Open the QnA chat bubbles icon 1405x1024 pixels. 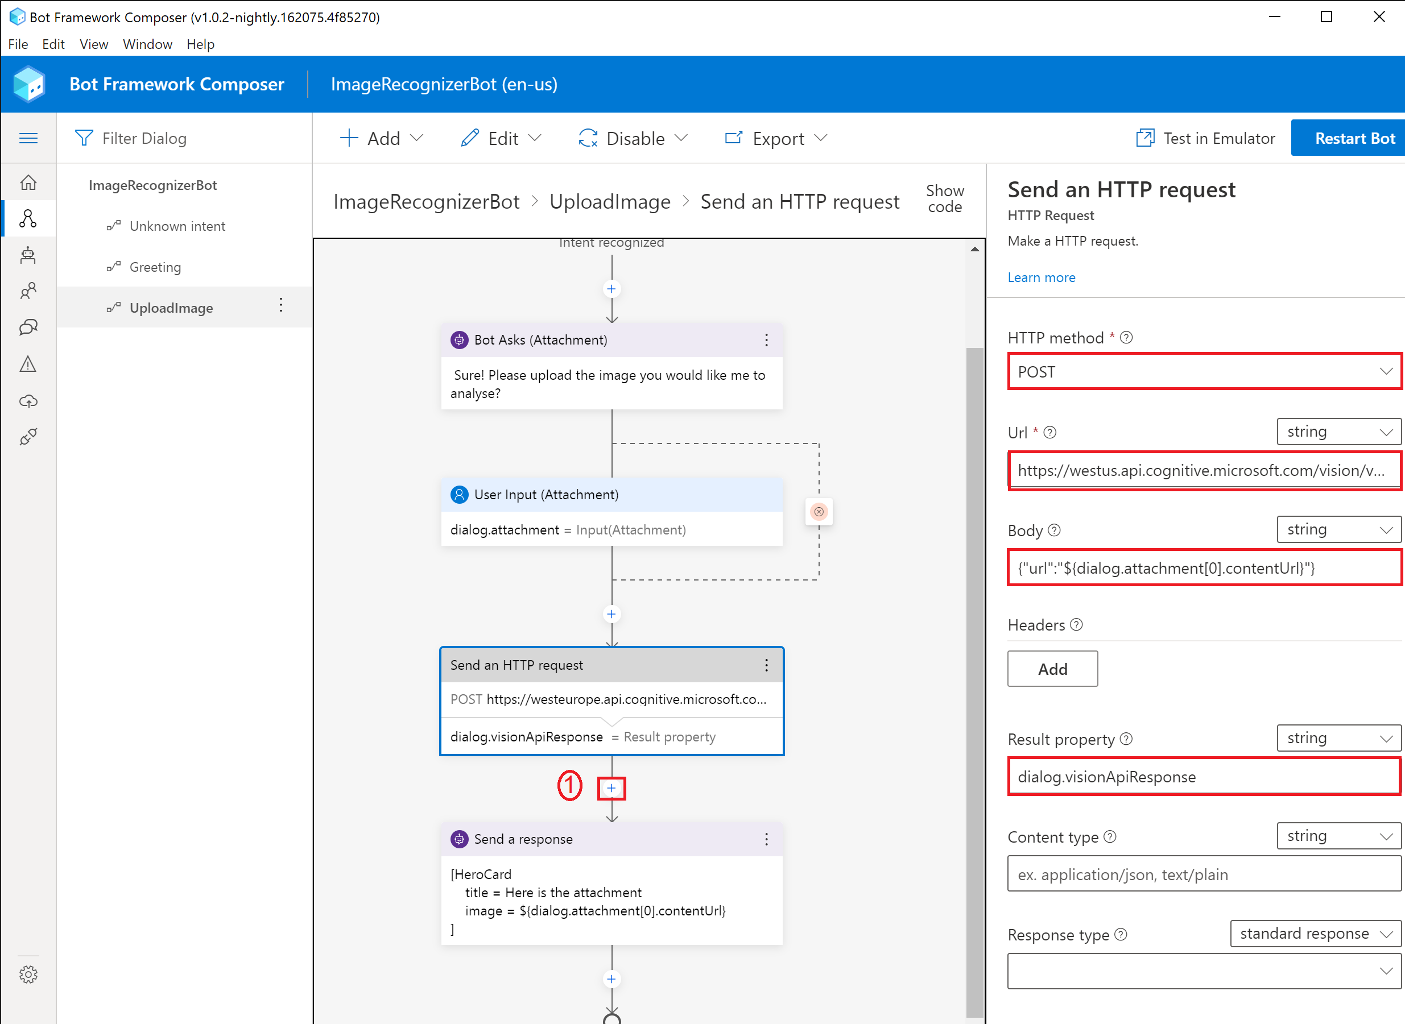(28, 327)
